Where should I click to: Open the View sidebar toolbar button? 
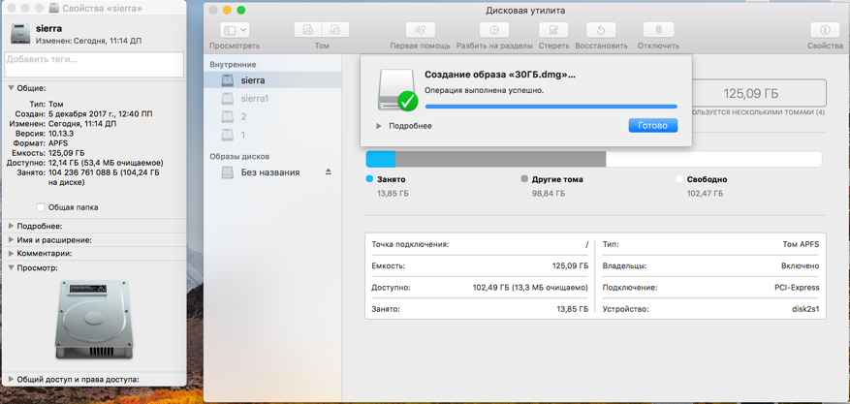point(235,30)
